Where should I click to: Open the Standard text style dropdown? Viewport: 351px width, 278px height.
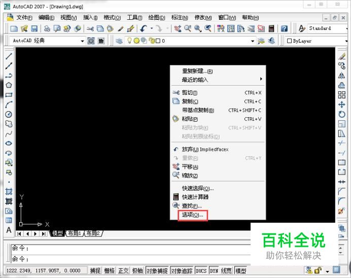click(346, 28)
